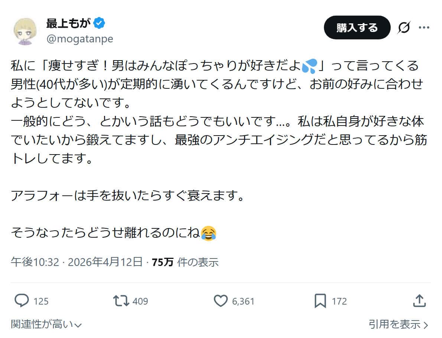Click the 125 replies count
The height and width of the screenshot is (338, 442).
point(41,301)
